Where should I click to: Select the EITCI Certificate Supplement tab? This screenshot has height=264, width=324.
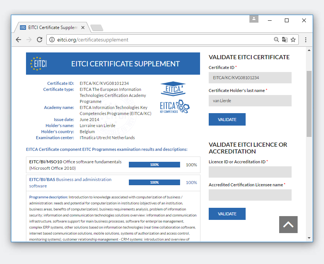pos(49,28)
